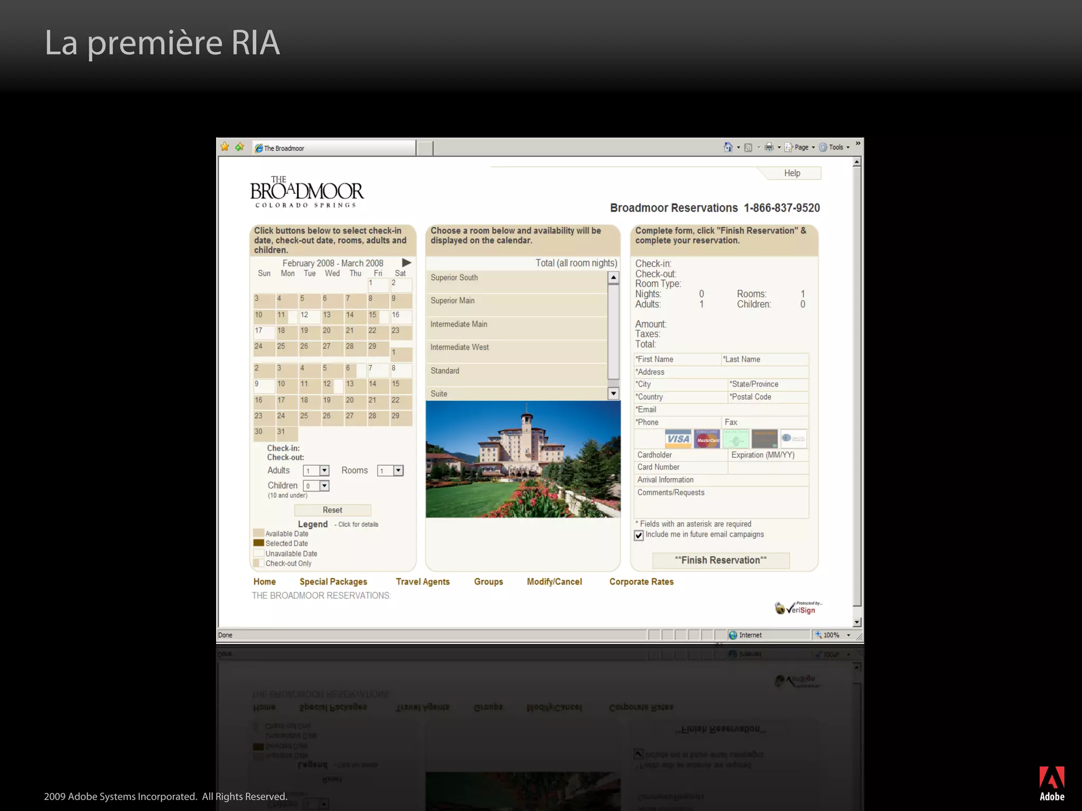Uncheck Include me in future email campaigns
This screenshot has width=1082, height=811.
click(639, 535)
